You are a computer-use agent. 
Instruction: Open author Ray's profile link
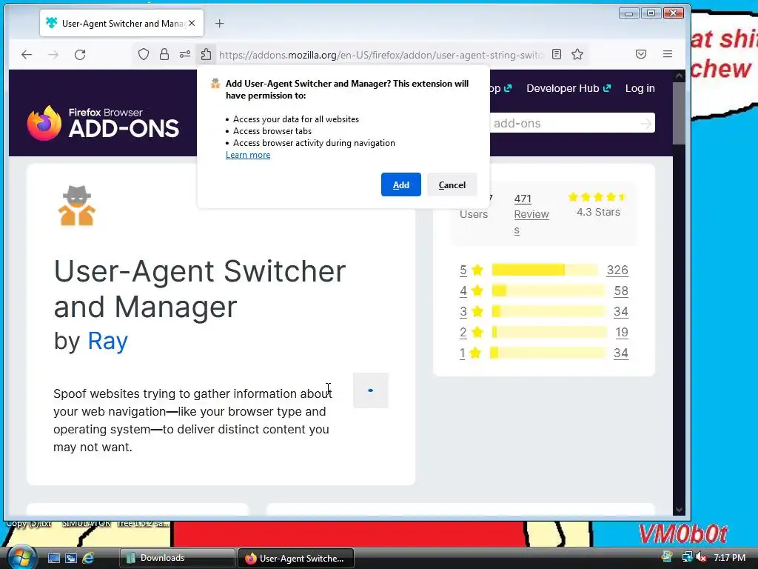[108, 341]
